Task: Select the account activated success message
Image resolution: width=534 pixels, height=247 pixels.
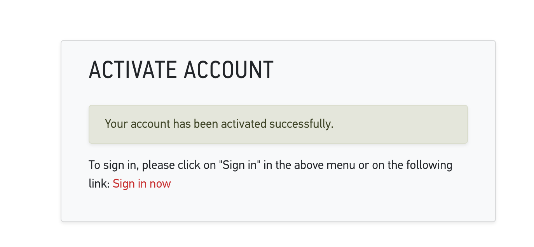Action: point(219,124)
